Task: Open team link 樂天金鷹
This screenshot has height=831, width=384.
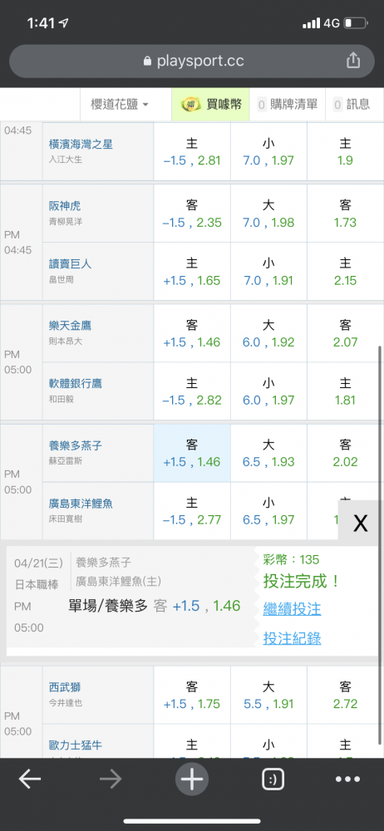Action: pos(70,326)
